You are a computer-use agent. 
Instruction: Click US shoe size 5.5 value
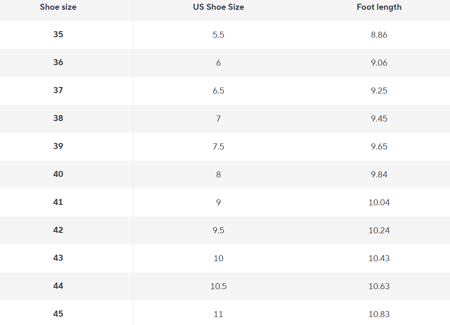coord(218,35)
